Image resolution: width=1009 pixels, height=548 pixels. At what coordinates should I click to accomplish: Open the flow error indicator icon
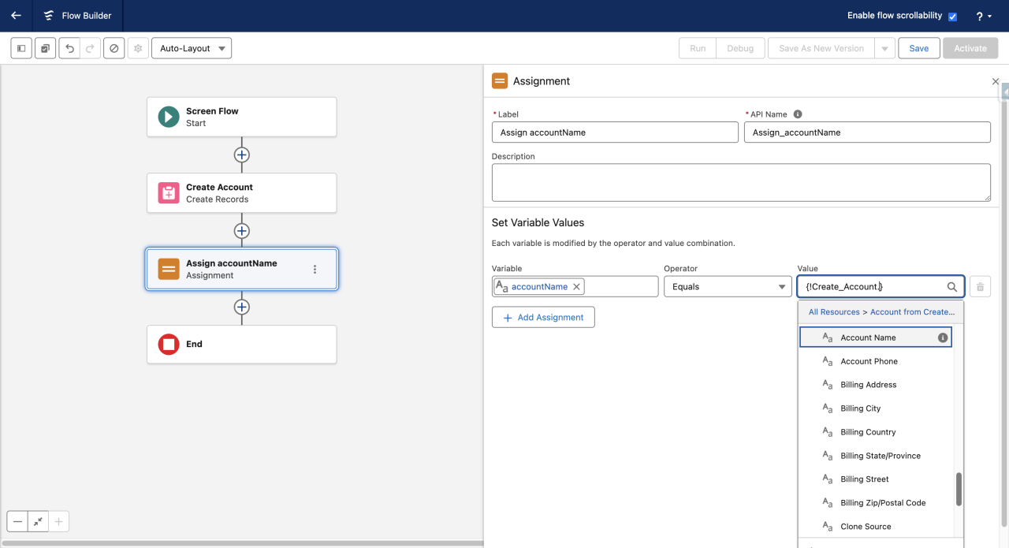pos(114,48)
